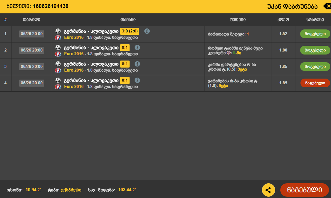
Task: Click the შედეგი column header
Action: point(238,20)
